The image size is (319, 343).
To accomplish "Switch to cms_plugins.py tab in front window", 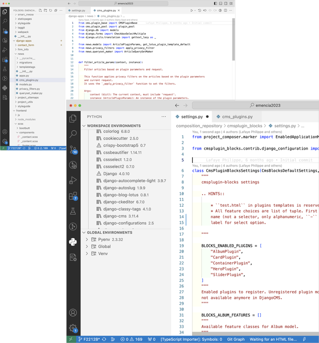I will point(237,116).
